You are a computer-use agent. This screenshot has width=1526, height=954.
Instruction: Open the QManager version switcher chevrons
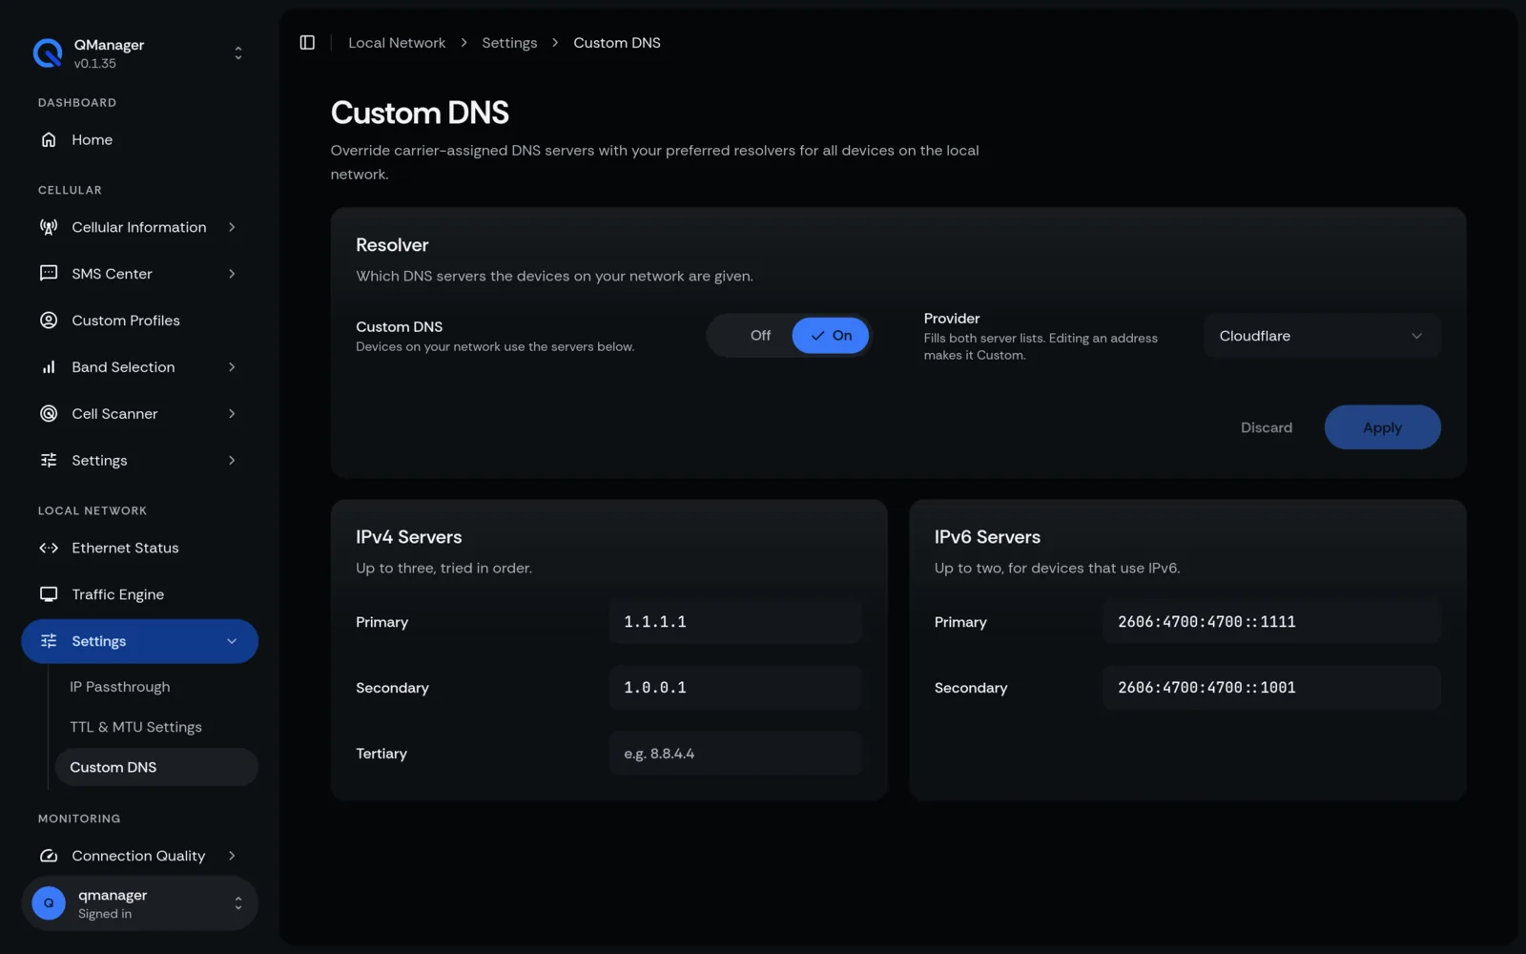click(238, 53)
